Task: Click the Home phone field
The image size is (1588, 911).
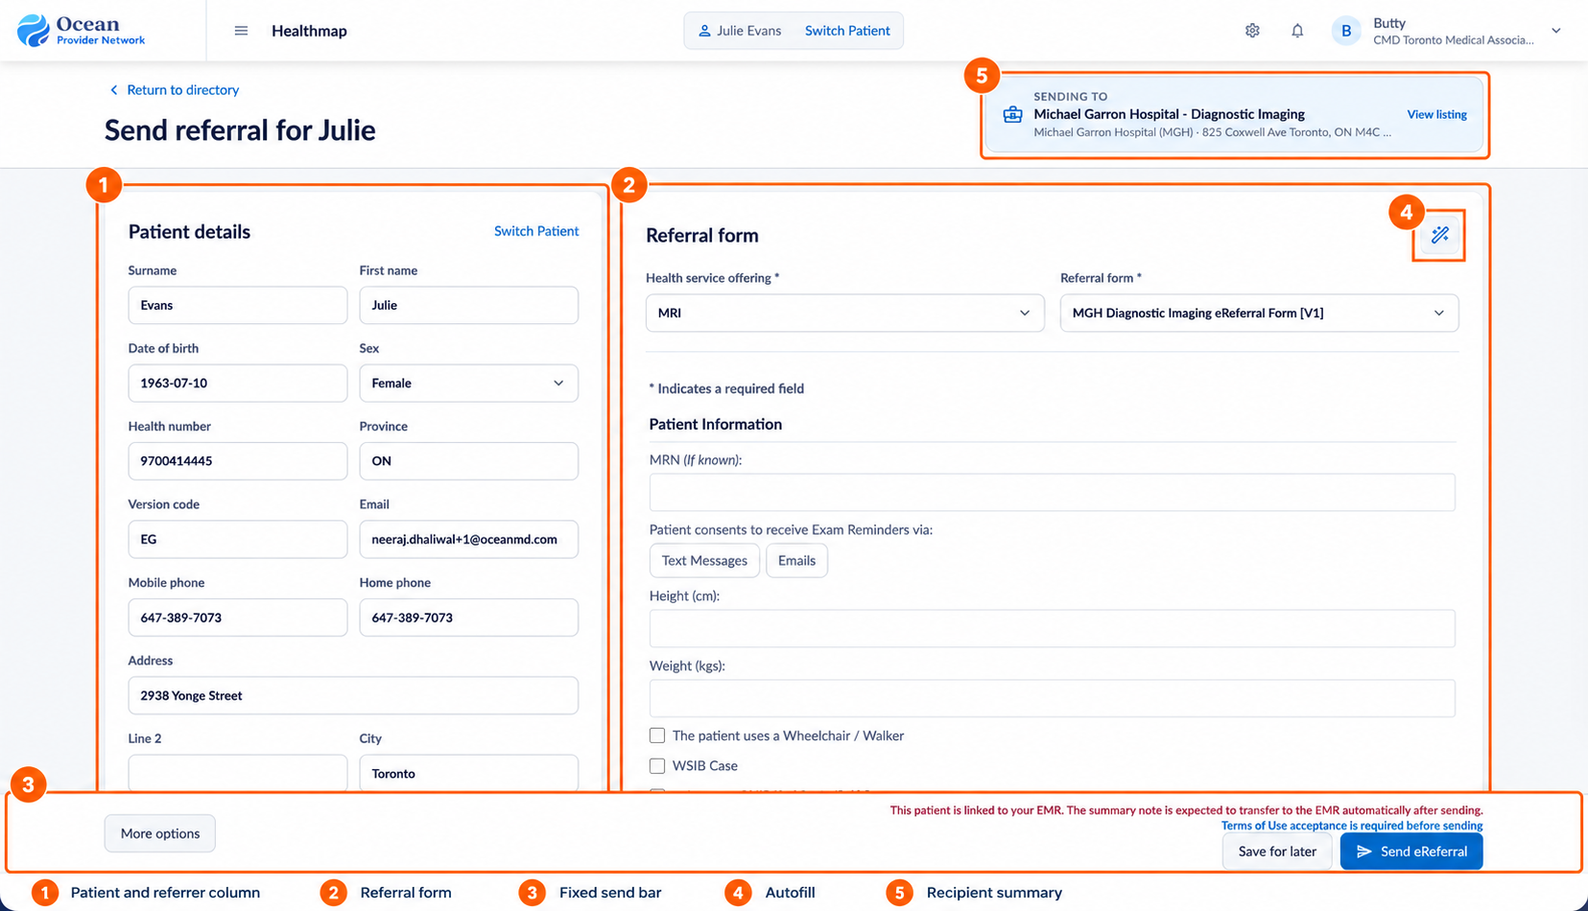Action: click(468, 618)
